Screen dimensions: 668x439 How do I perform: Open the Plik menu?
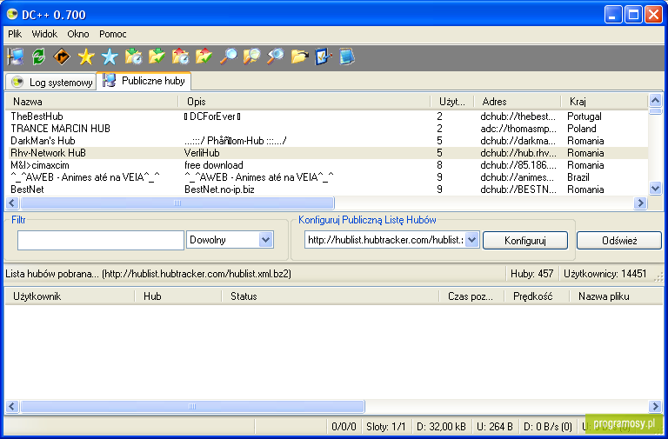pyautogui.click(x=15, y=34)
